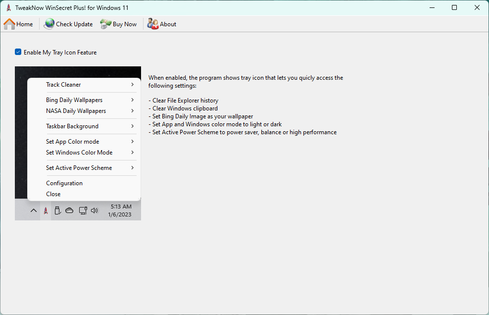The image size is (489, 315).
Task: Choose Configuration in the tray menu
Action: [64, 183]
